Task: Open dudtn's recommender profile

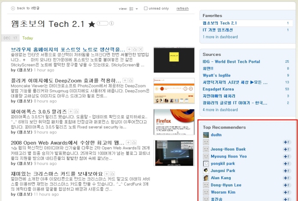Action: coord(216,135)
